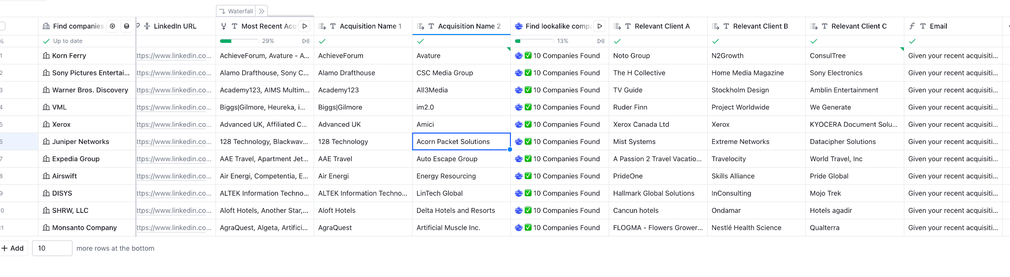Click the status checkmark under Email column
Image resolution: width=1010 pixels, height=277 pixels.
click(912, 41)
